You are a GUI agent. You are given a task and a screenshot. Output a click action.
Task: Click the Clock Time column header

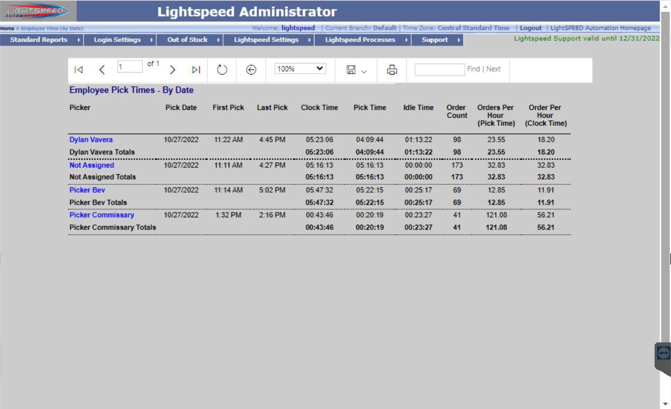pos(319,108)
